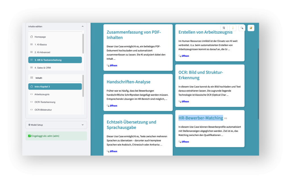Image resolution: width=291 pixels, height=183 pixels.
Task: Click magnifier icon in Erstellen von Arbeitszeugnis card
Action: click(x=180, y=56)
